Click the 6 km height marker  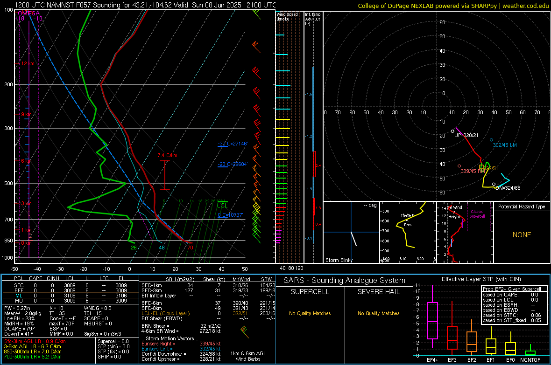(x=27, y=161)
